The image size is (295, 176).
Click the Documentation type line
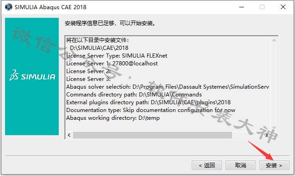pyautogui.click(x=151, y=110)
